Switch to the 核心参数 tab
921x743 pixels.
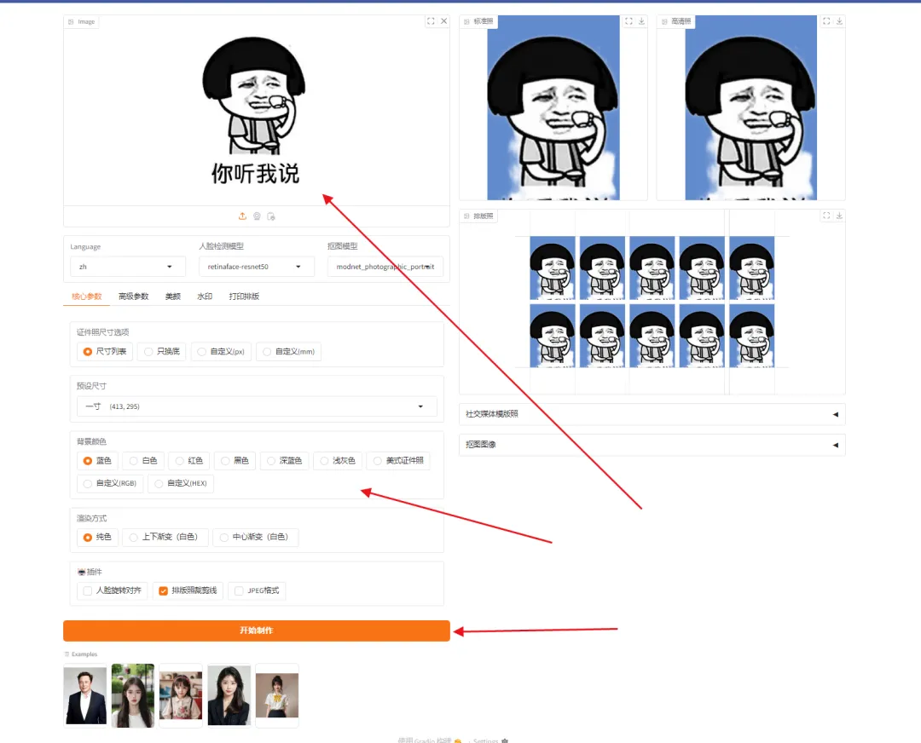point(86,297)
